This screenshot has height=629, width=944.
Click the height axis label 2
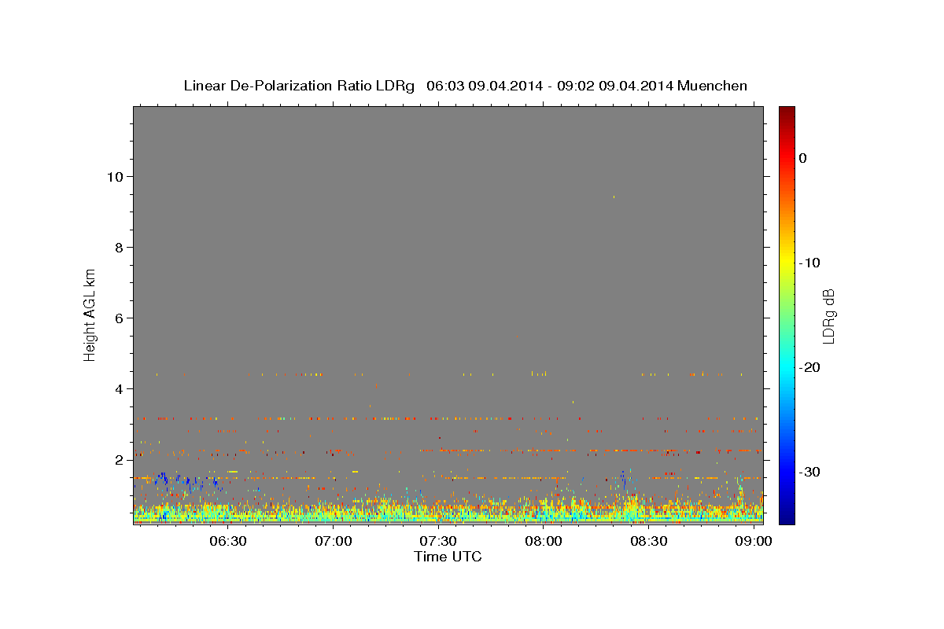pos(117,459)
